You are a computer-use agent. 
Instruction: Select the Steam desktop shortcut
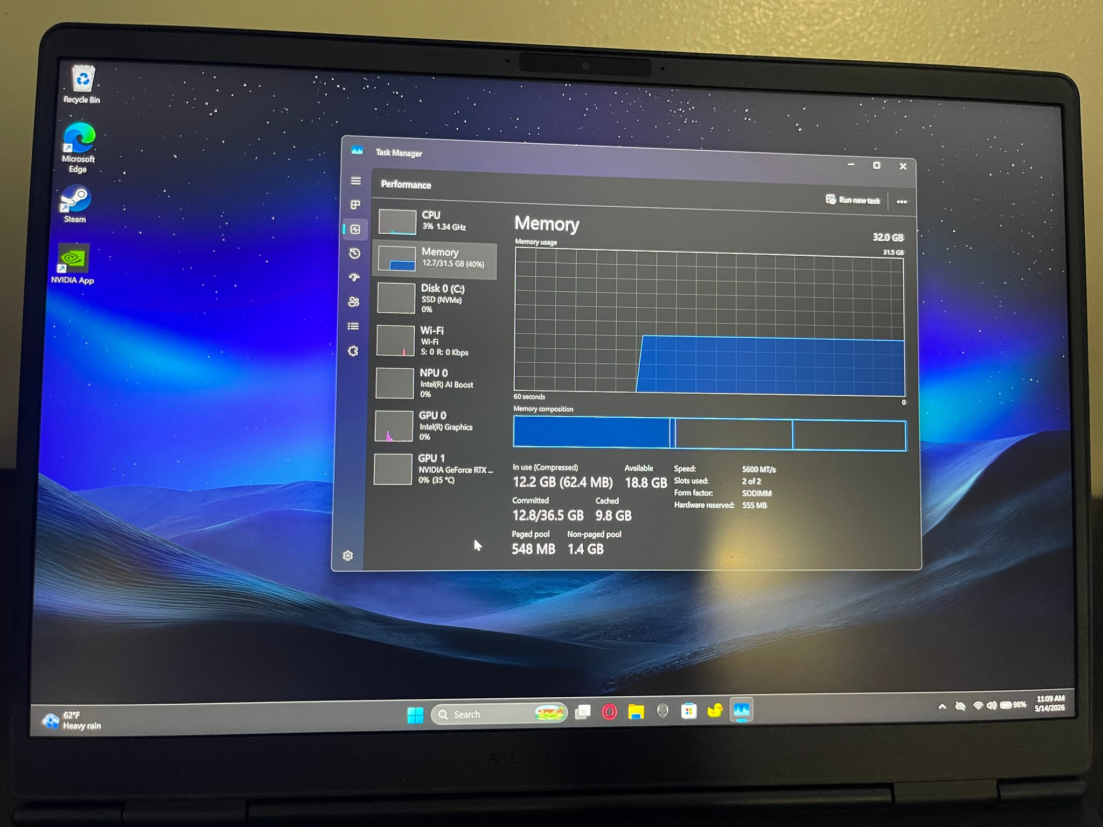(75, 204)
